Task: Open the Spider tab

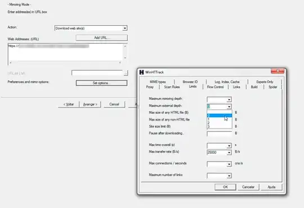Action: tap(272, 87)
